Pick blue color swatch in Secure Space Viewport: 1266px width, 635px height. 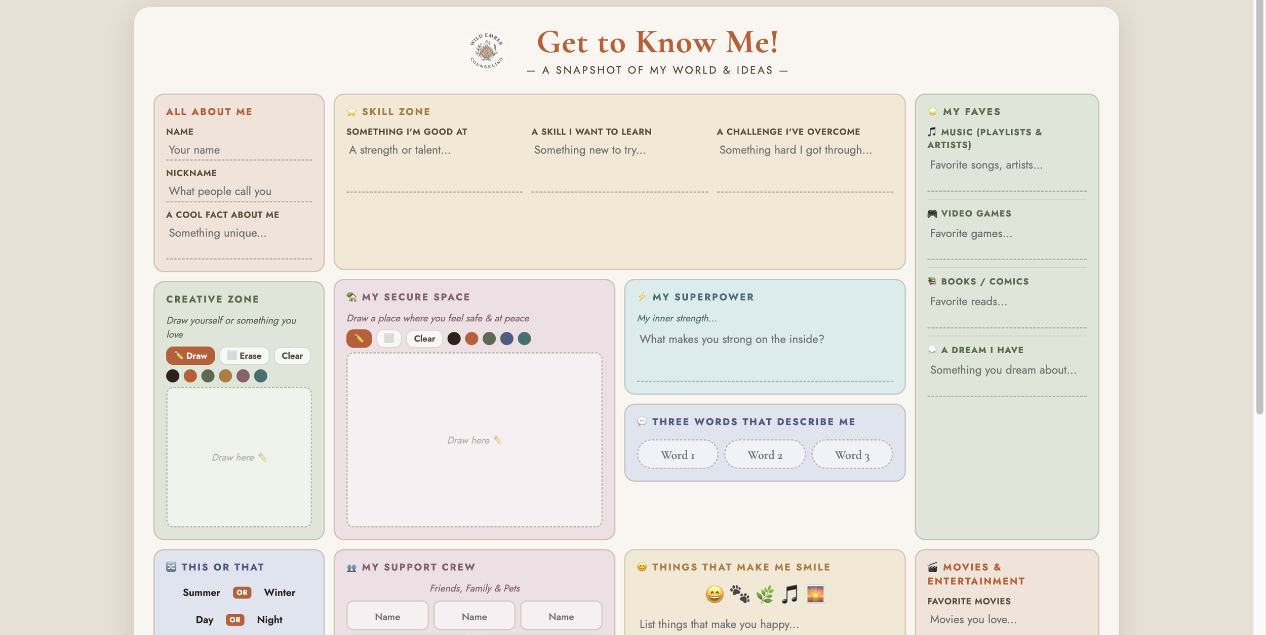coord(506,338)
